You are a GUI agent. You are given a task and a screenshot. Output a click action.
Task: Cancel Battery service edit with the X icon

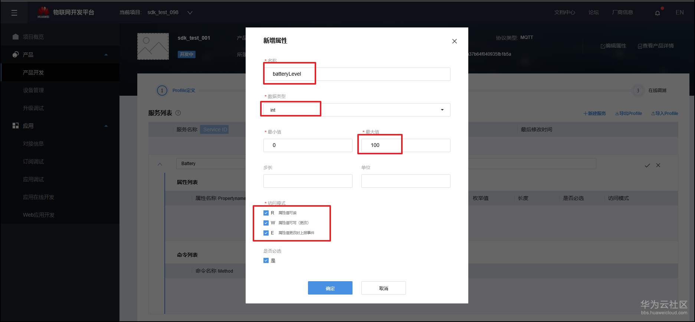tap(658, 165)
